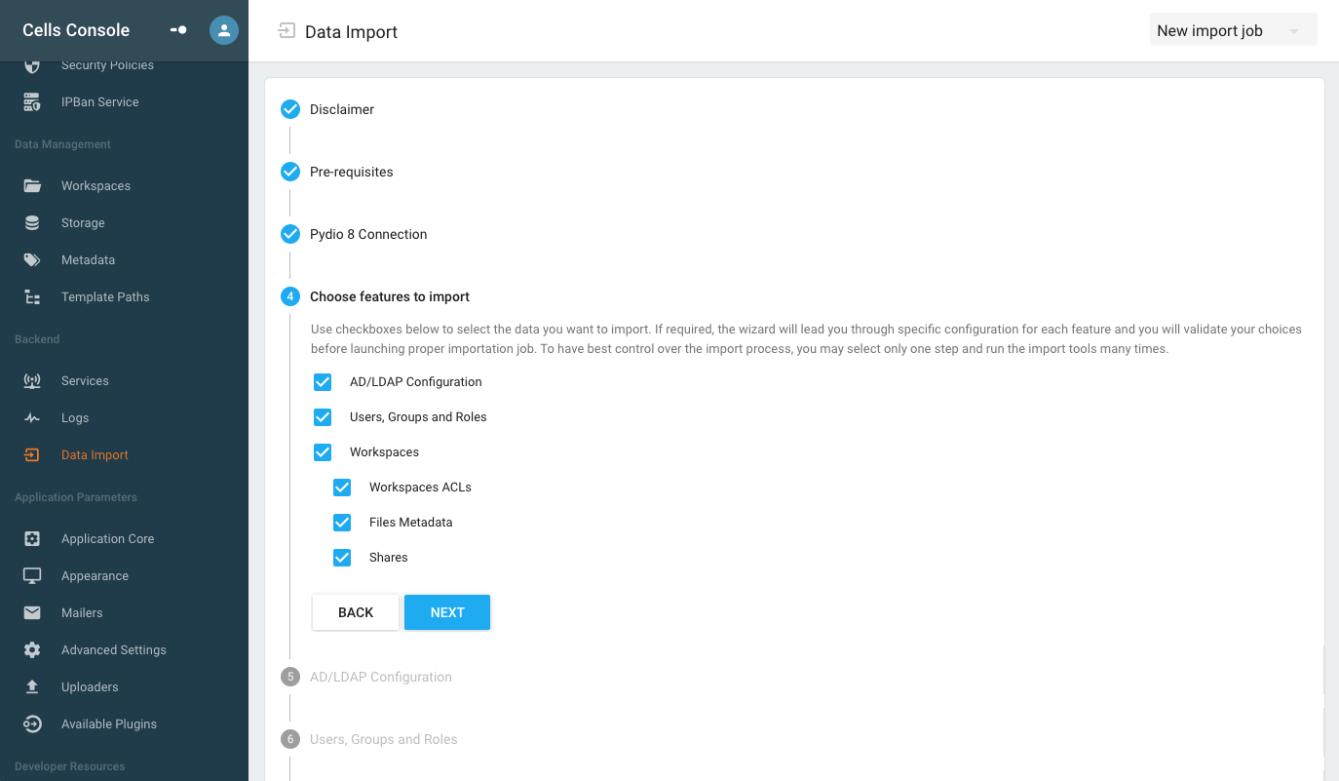
Task: Click the Template Paths tree icon
Action: click(32, 297)
